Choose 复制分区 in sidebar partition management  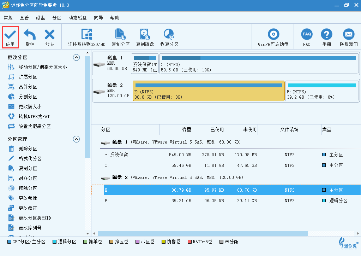coord(23,168)
